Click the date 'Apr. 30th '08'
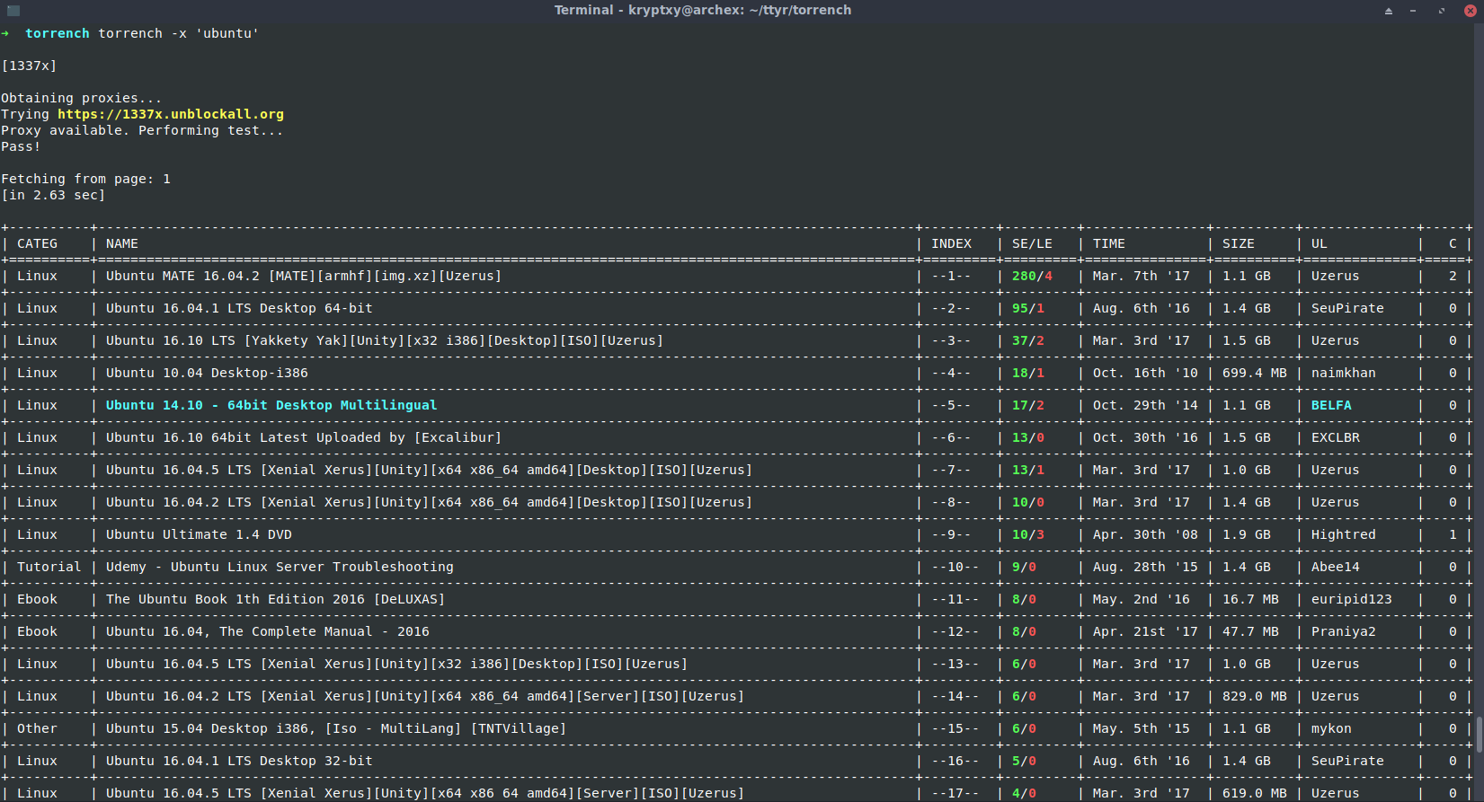This screenshot has width=1484, height=802. pos(1145,534)
